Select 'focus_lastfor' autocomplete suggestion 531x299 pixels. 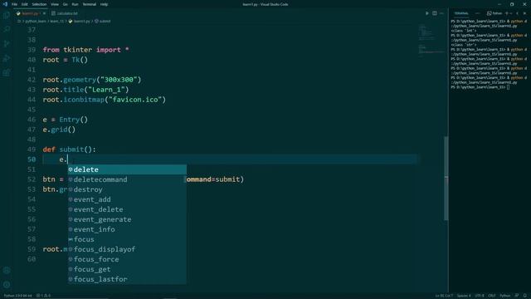coord(127,279)
